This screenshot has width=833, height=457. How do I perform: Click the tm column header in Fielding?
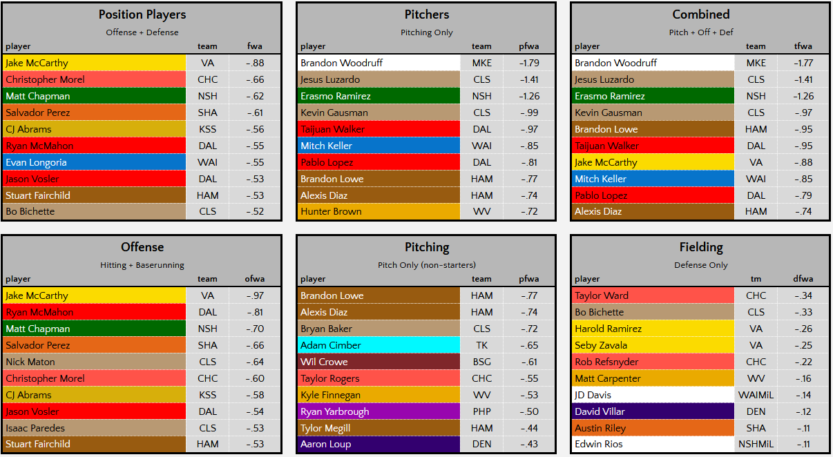(756, 279)
